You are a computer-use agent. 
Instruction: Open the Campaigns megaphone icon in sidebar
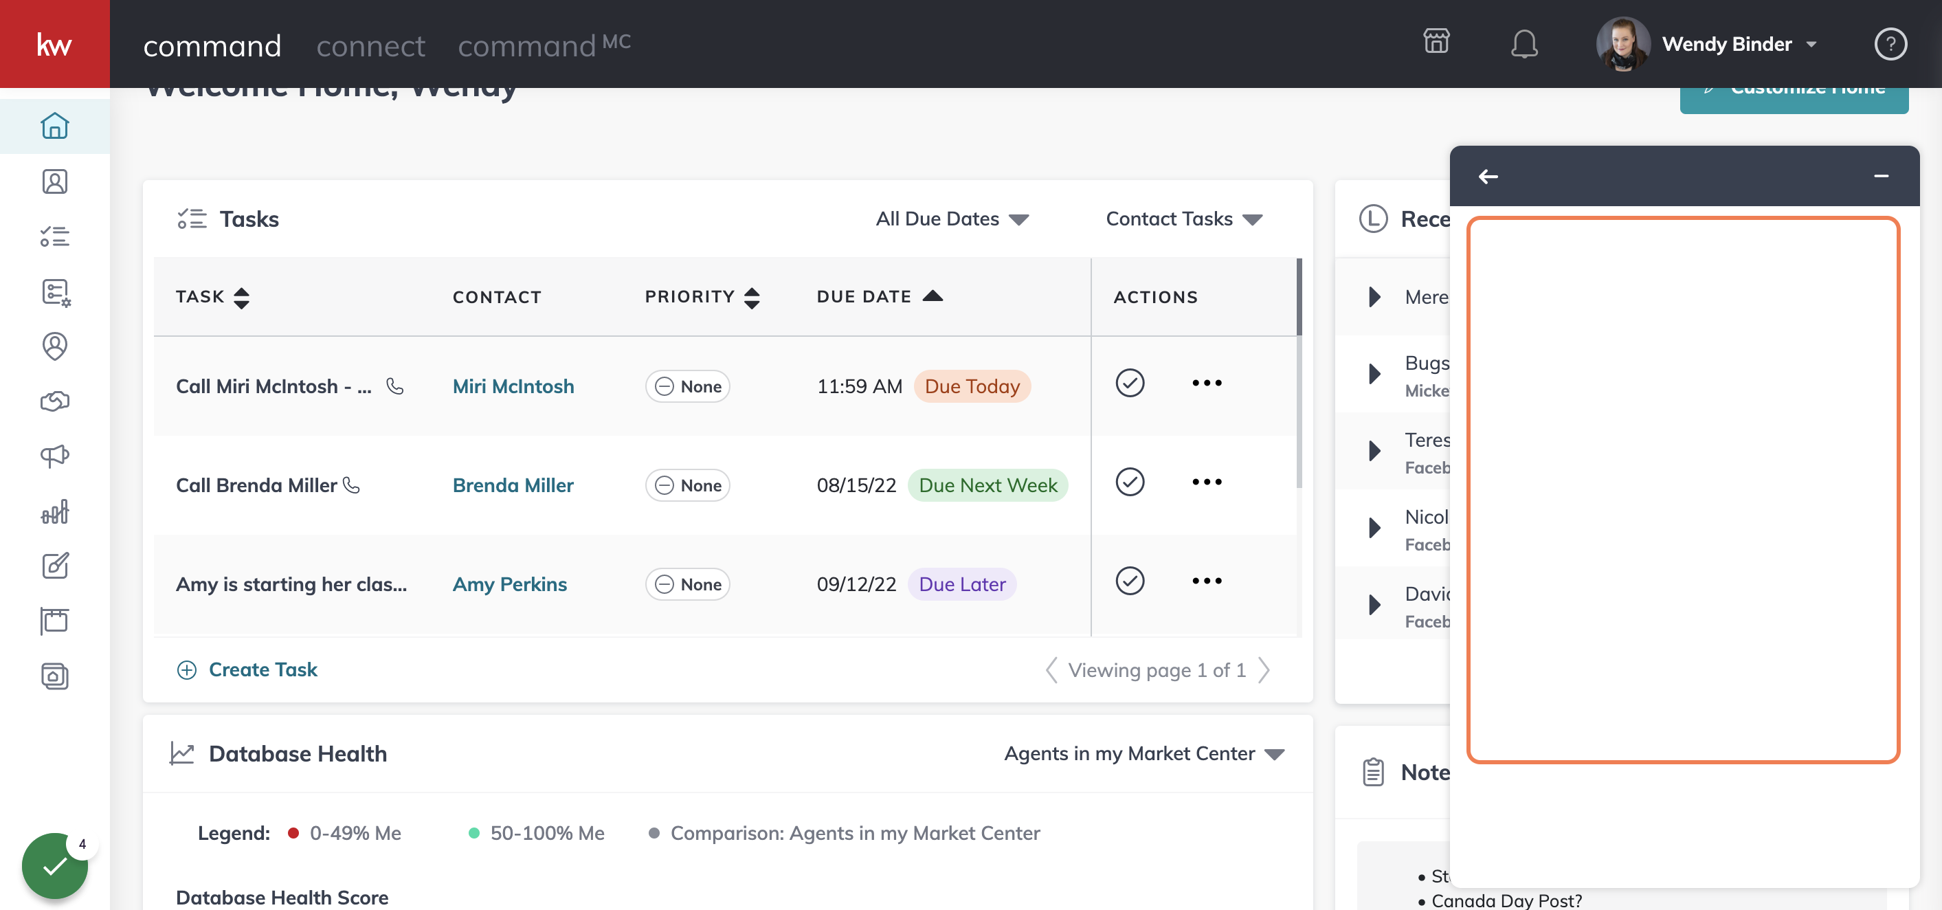(x=54, y=456)
